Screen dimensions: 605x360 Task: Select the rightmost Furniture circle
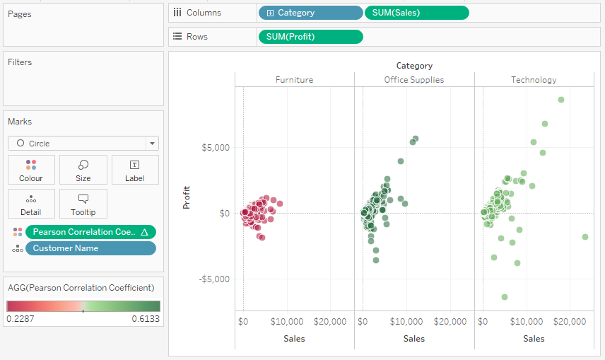click(280, 204)
